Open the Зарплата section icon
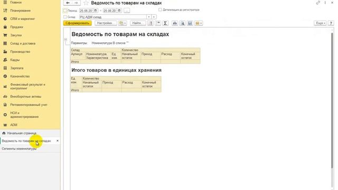The image size is (338, 190). click(5, 68)
